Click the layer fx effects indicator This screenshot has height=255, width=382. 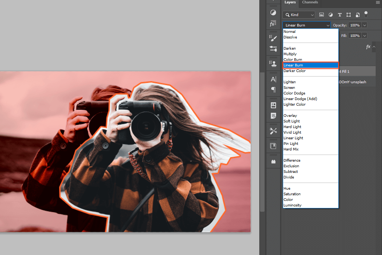click(x=368, y=47)
